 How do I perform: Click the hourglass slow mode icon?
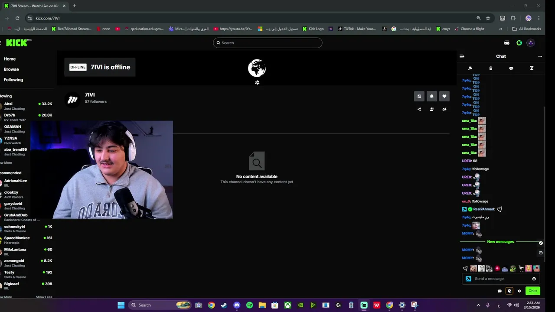(x=532, y=68)
